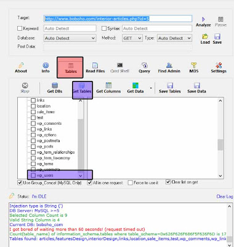
Task: Open the Type dropdown
Action: click(174, 38)
